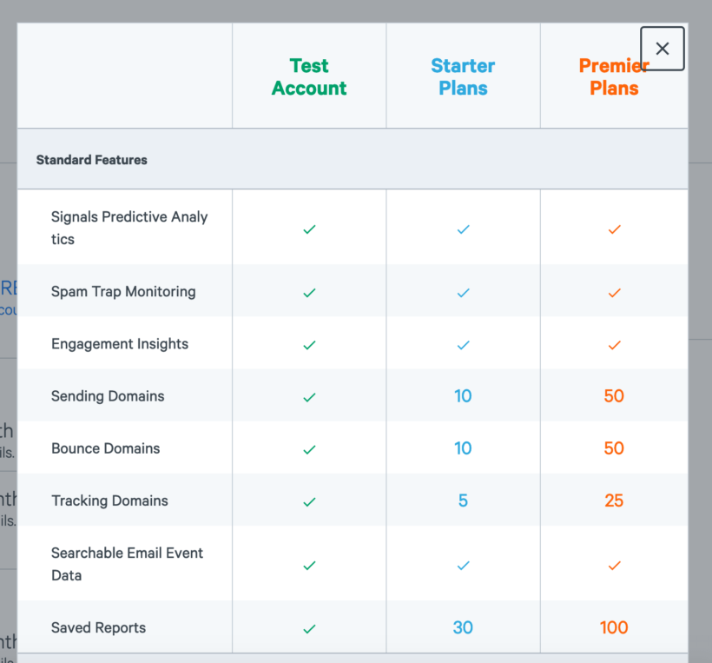
Task: Click Test Account checkmark for Signals Predictive Analytics
Action: click(309, 229)
